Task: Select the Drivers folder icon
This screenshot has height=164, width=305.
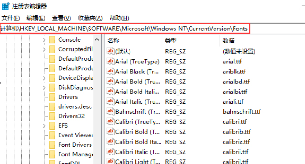Action: click(52, 97)
